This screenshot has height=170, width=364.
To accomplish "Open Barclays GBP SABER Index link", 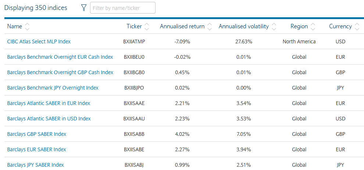I will coord(37,134).
